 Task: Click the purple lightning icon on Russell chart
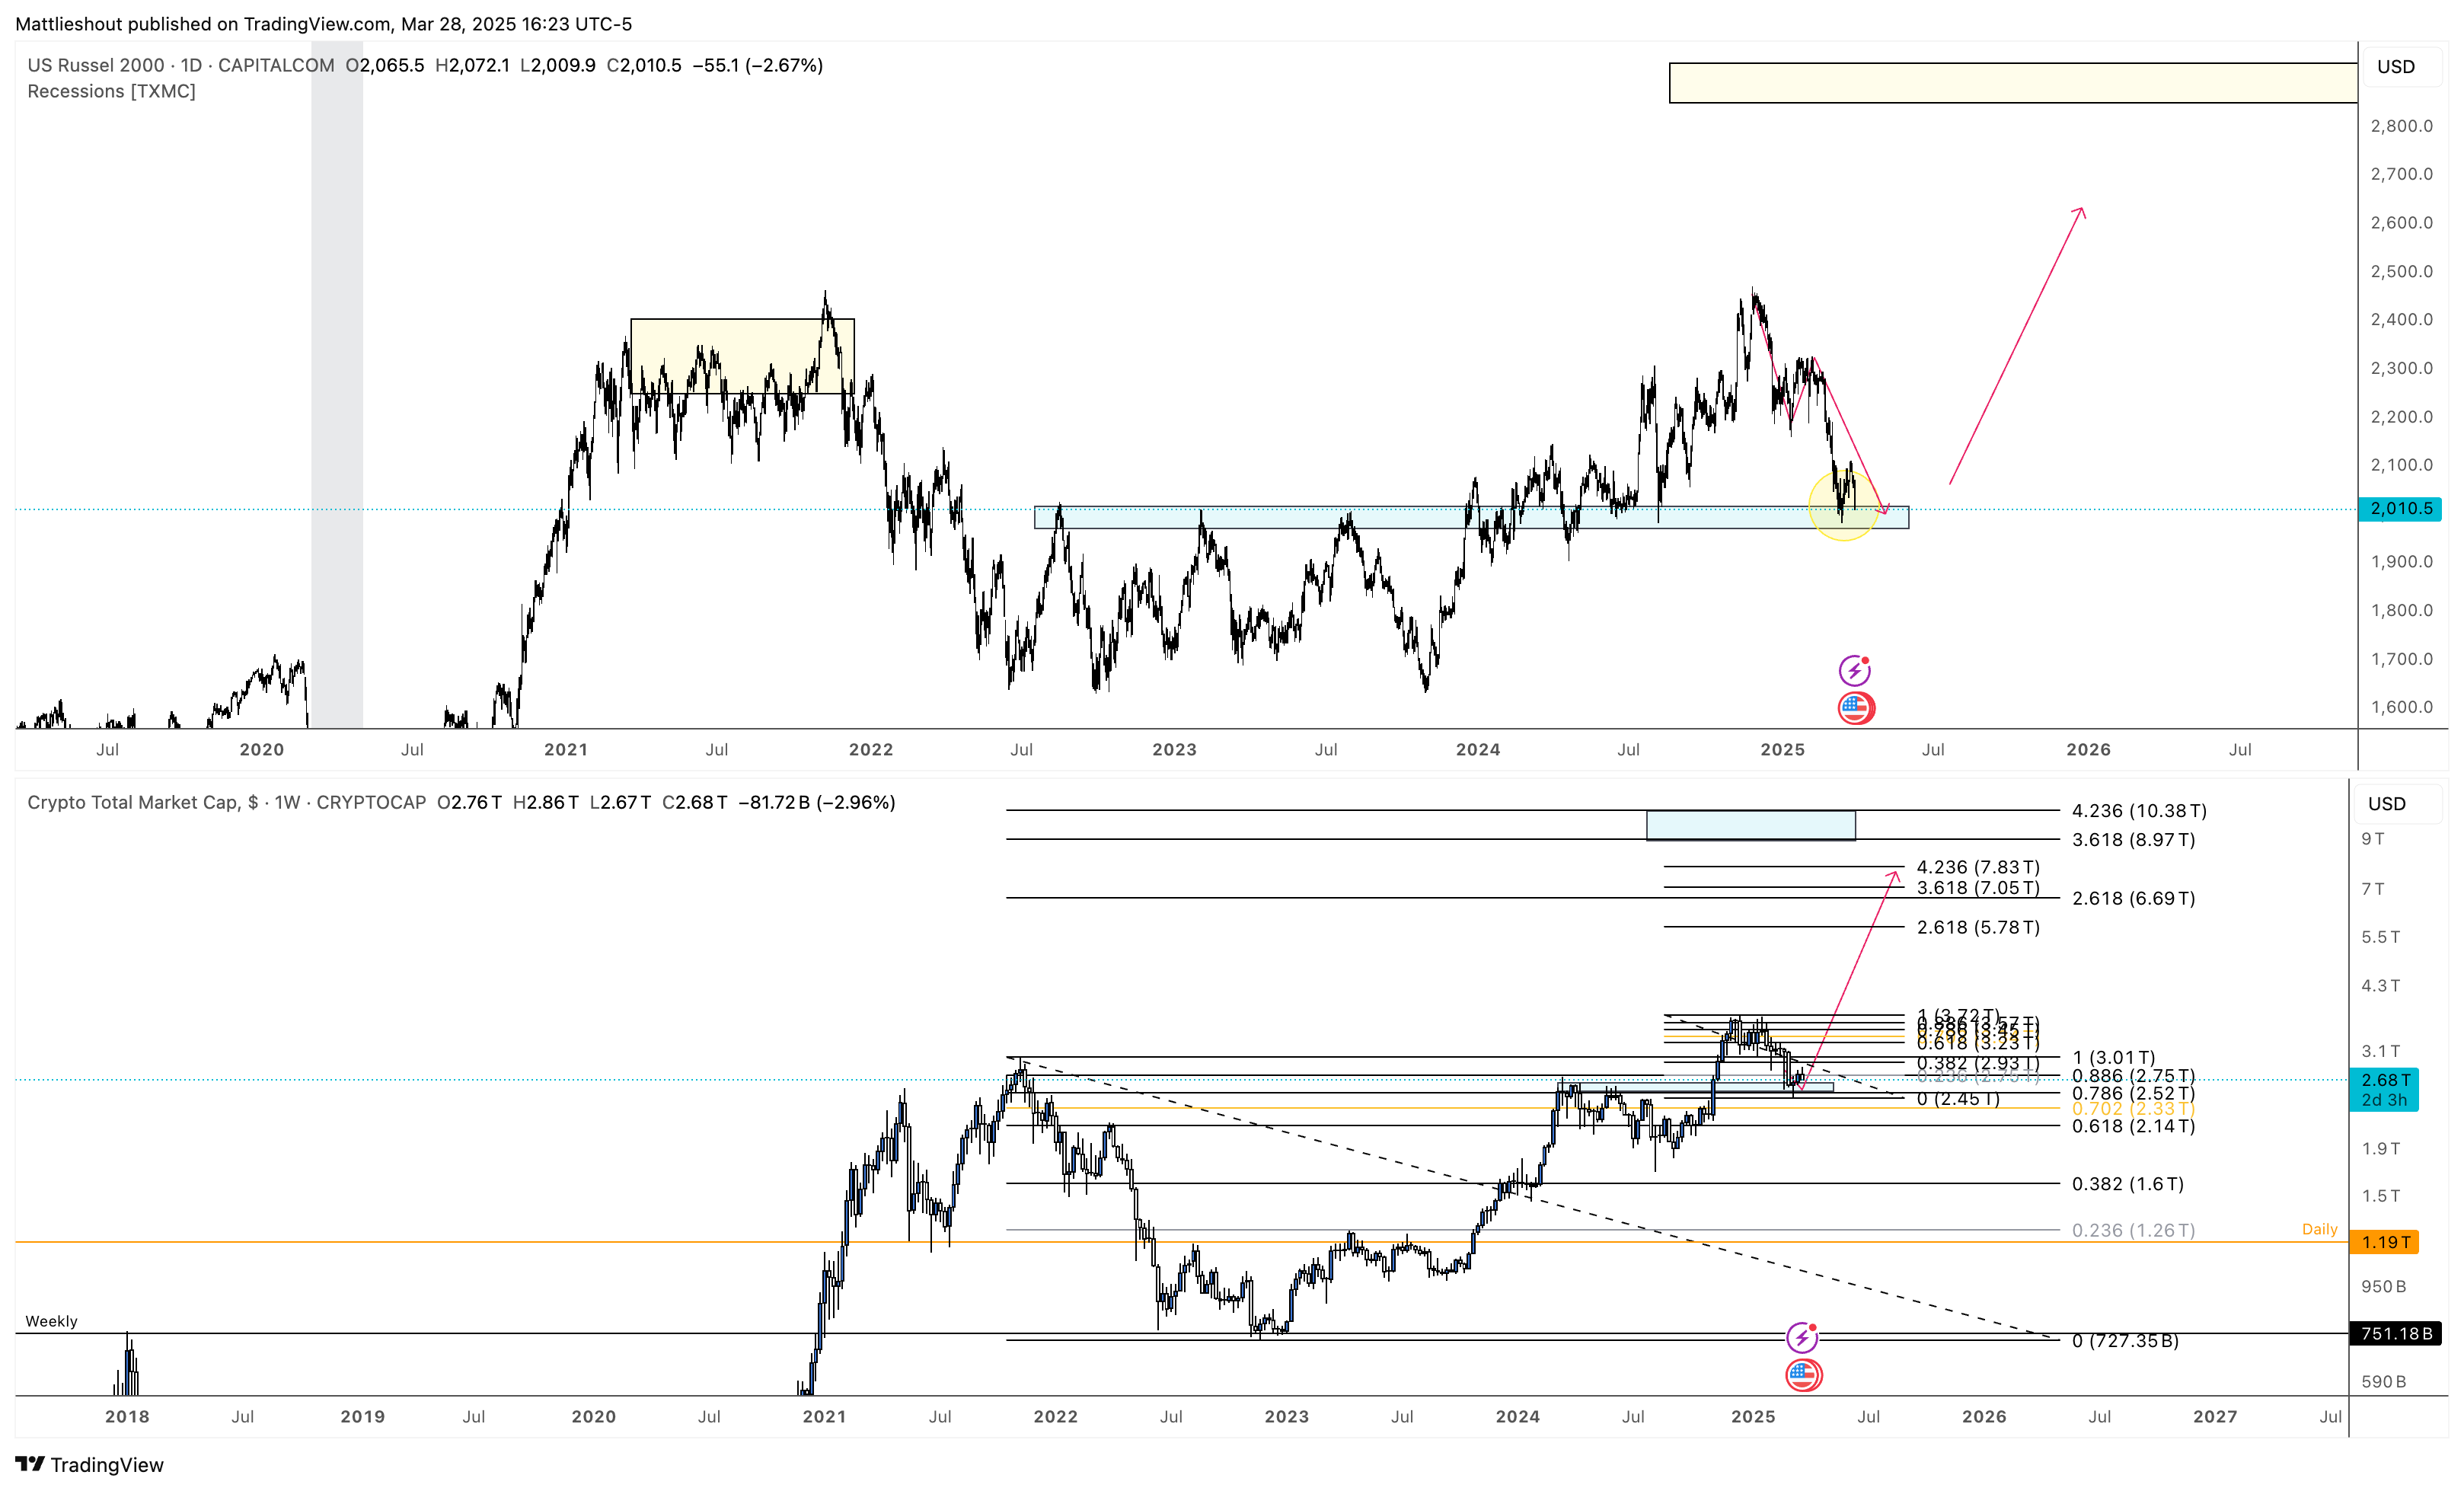pos(1854,670)
